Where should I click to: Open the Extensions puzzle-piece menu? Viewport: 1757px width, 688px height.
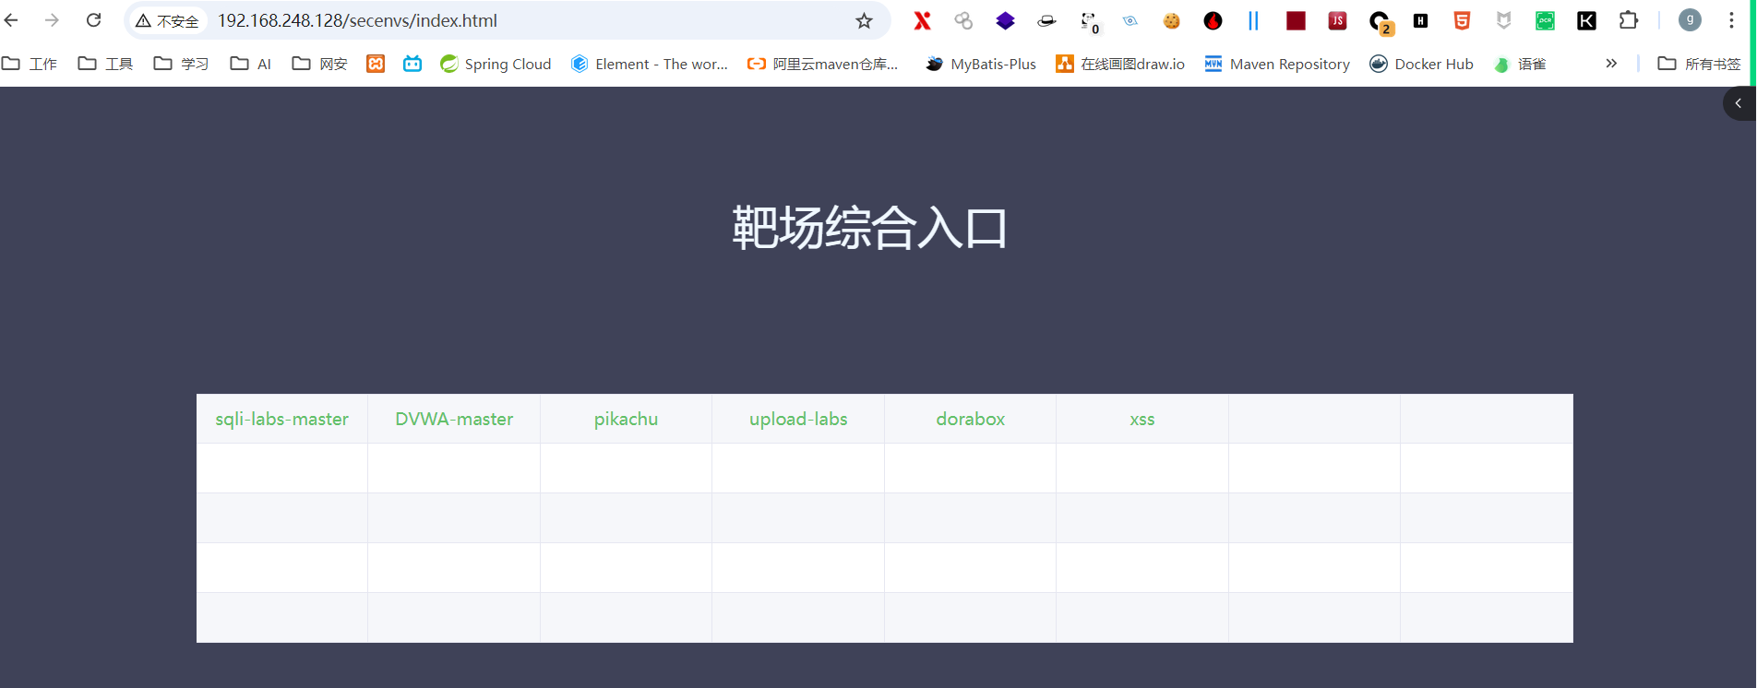(x=1629, y=20)
